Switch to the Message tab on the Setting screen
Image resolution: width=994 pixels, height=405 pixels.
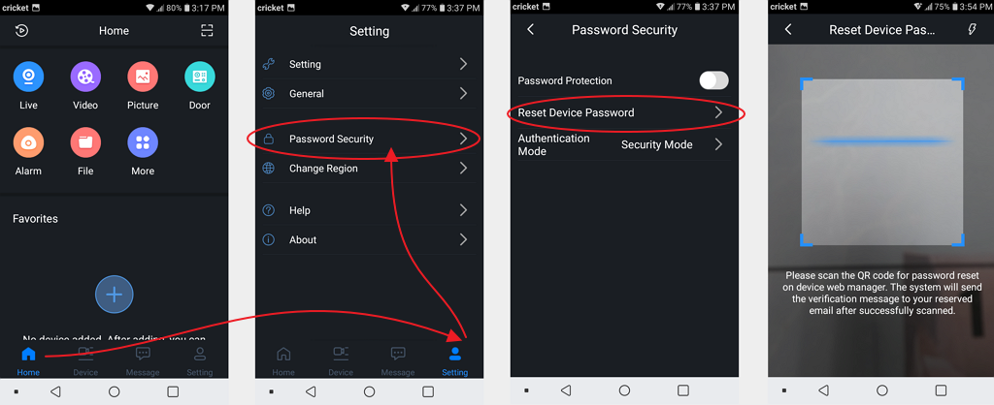click(398, 361)
